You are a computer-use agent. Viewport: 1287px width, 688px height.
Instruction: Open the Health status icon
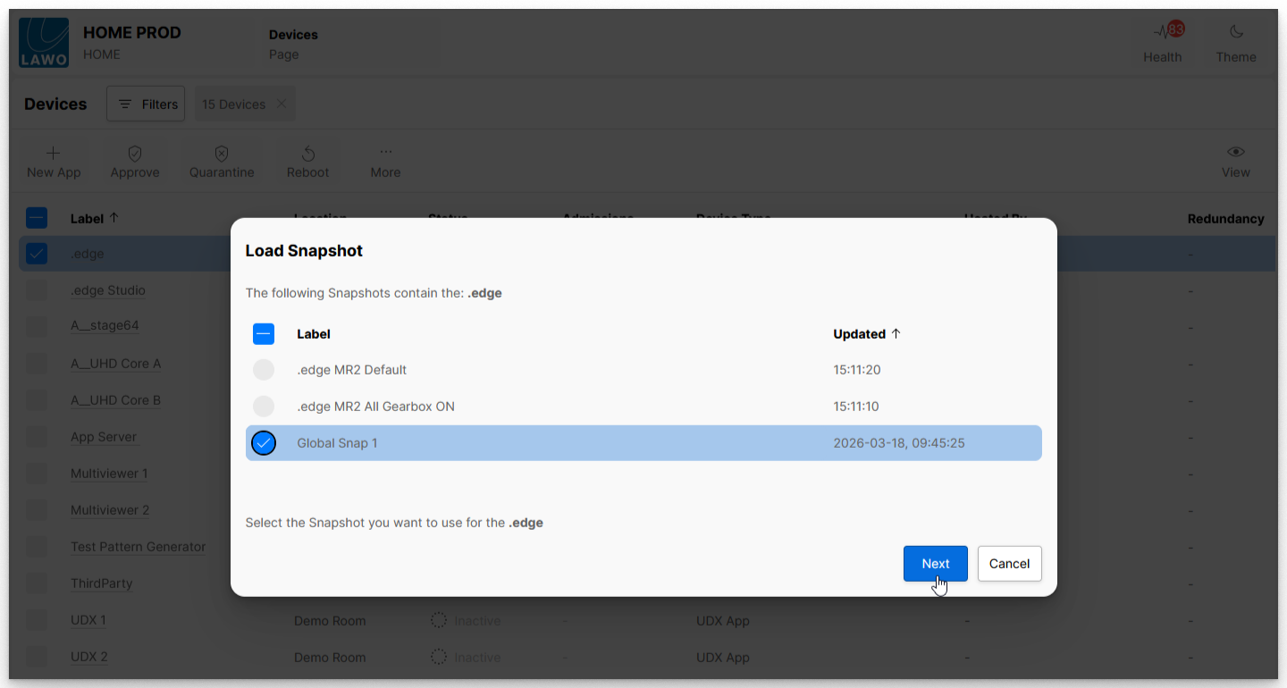1162,32
